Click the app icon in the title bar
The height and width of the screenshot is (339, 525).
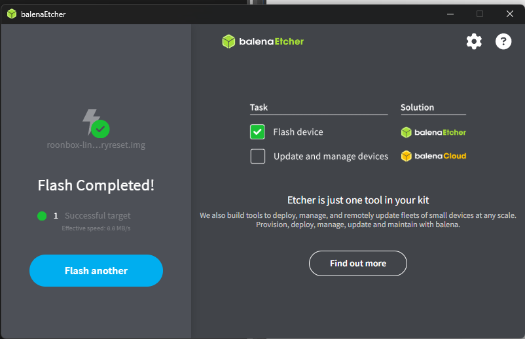click(12, 14)
